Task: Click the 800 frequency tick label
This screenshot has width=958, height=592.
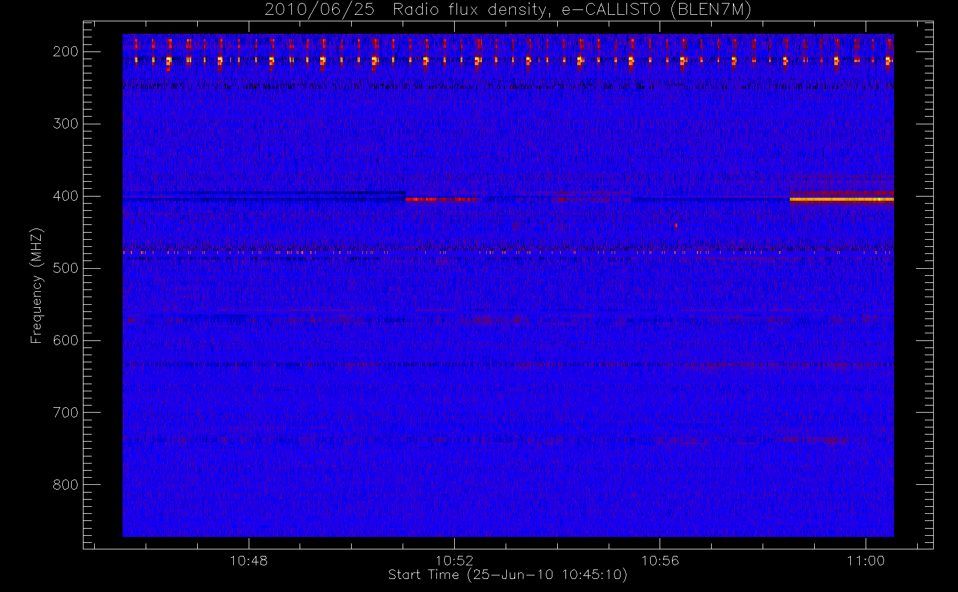Action: (65, 485)
